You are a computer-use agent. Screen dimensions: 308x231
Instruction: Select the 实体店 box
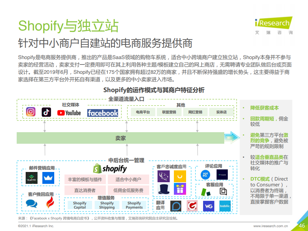pyautogui.click(x=221, y=112)
